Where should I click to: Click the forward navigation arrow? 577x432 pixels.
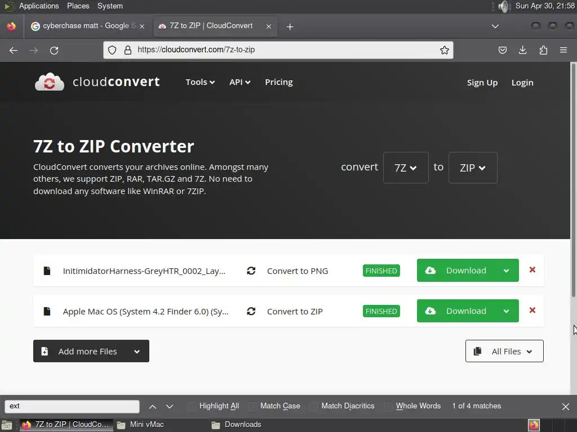[33, 50]
